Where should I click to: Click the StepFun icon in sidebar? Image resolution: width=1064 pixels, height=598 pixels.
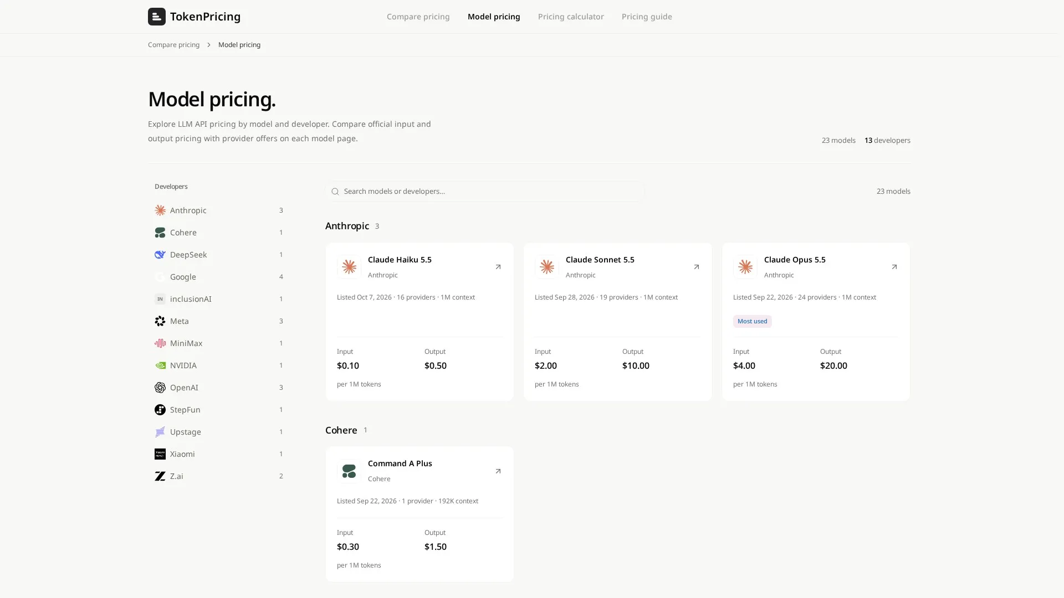[x=160, y=410]
